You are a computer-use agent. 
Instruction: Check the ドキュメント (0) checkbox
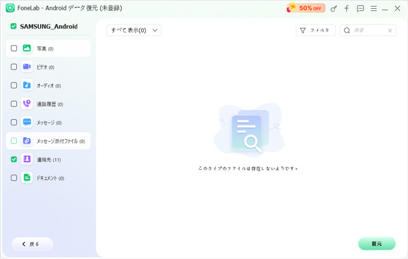coord(14,177)
